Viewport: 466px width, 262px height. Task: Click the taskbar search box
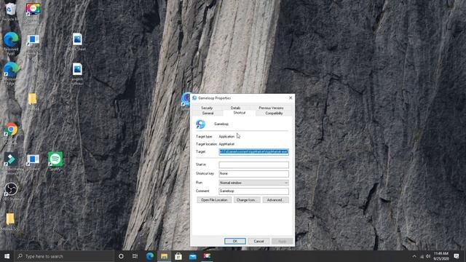pos(64,256)
